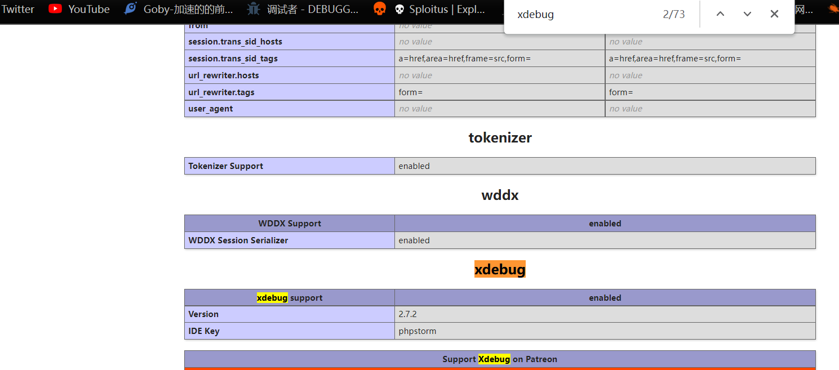Open the Goby bookmark fish icon
Viewport: 839px width, 370px height.
click(131, 9)
